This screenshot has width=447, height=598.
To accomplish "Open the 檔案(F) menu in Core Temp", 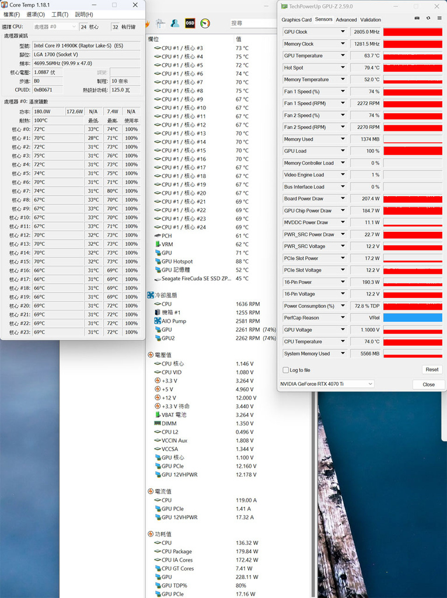I will click(12, 15).
